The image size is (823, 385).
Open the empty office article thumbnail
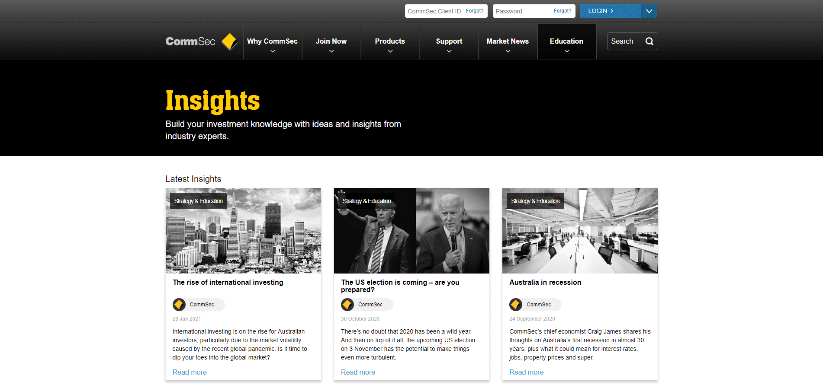tap(580, 231)
